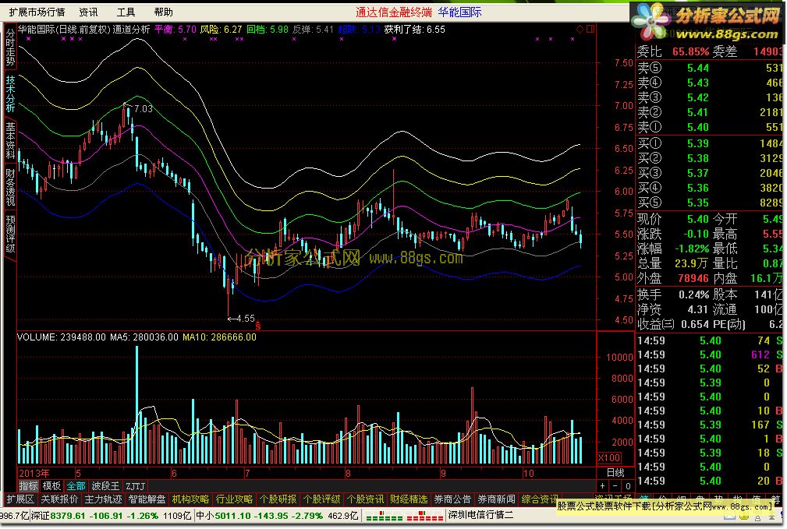Screen dimensions: 787x529
Task: Click the 平衡: 5.70 indicator value
Action: coord(175,29)
